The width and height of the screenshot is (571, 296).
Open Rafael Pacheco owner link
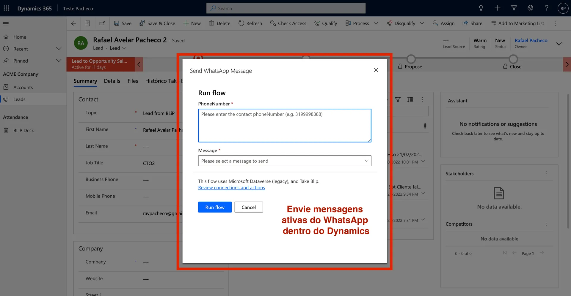coord(531,40)
